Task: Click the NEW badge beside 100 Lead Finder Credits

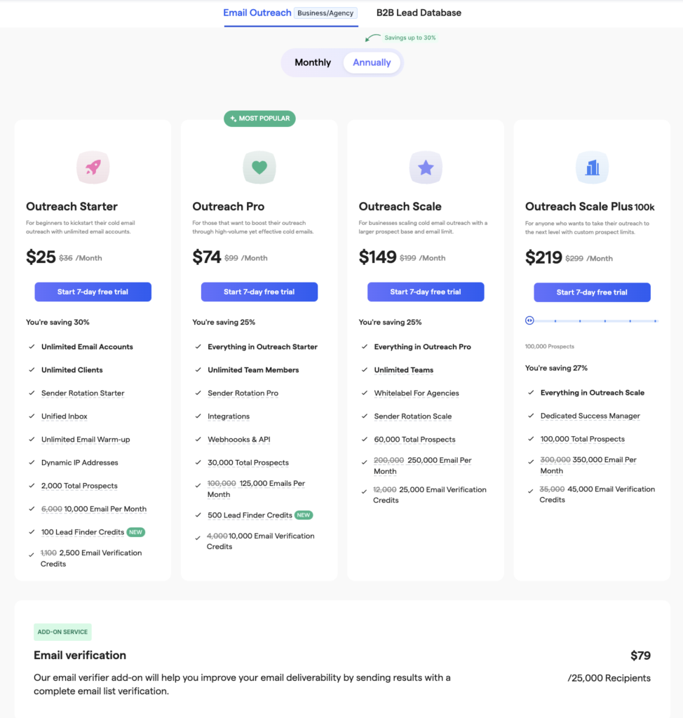Action: [135, 532]
